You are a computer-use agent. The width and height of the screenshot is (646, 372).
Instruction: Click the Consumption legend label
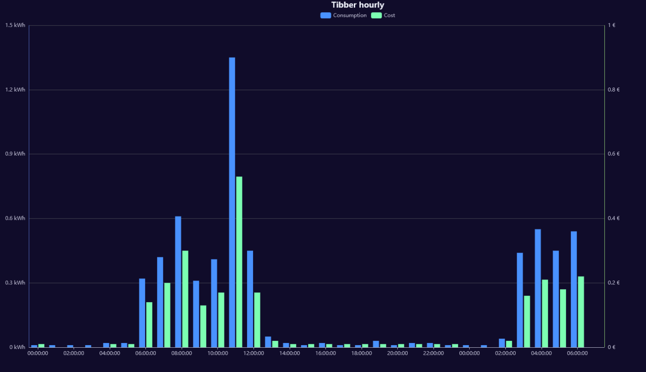[x=350, y=15]
